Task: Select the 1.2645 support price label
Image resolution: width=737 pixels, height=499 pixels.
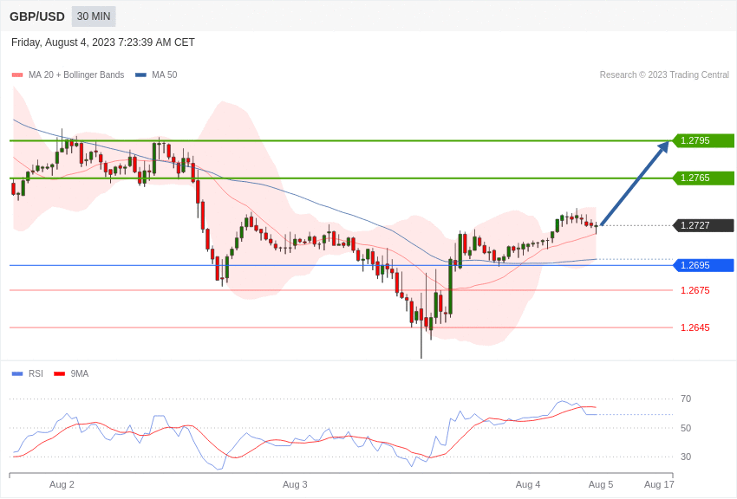Action: click(695, 327)
